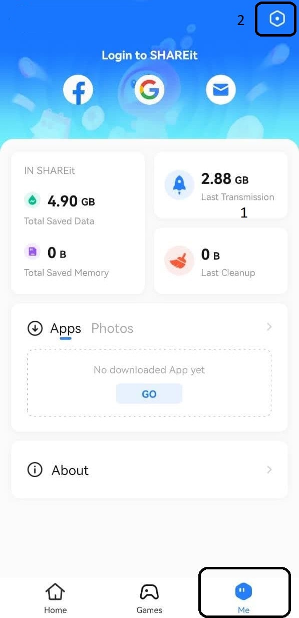The height and width of the screenshot is (618, 299).
Task: Tap the GO button
Action: click(149, 394)
